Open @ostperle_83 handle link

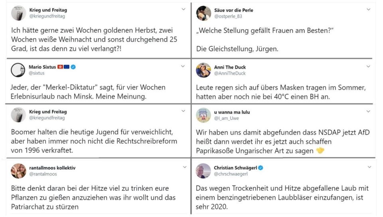pos(228,16)
